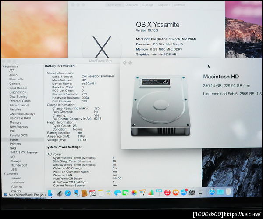Open Safari compass icon in dock

pyautogui.click(x=68, y=193)
